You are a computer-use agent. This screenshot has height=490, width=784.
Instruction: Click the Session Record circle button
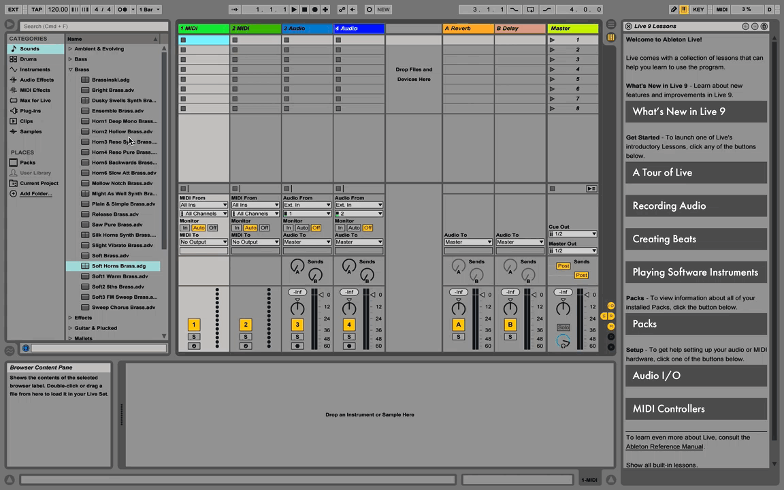tap(369, 10)
